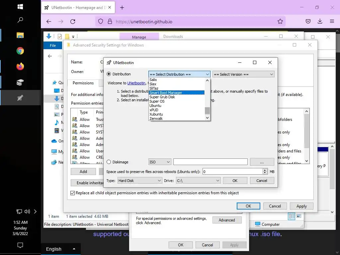Open the Hard Disk type dropdown
This screenshot has height=255, width=340.
[x=140, y=181]
